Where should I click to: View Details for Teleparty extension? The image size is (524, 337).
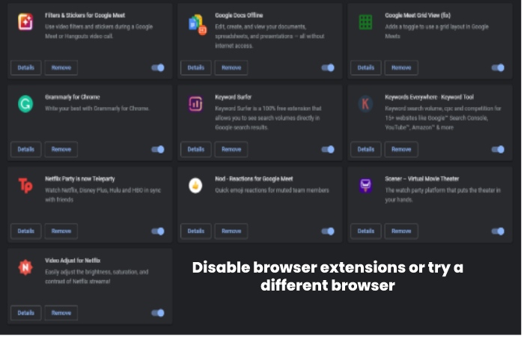26,231
